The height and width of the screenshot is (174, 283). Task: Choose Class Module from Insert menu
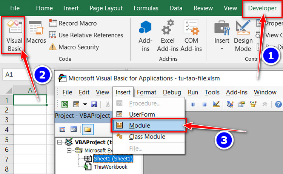[148, 137]
